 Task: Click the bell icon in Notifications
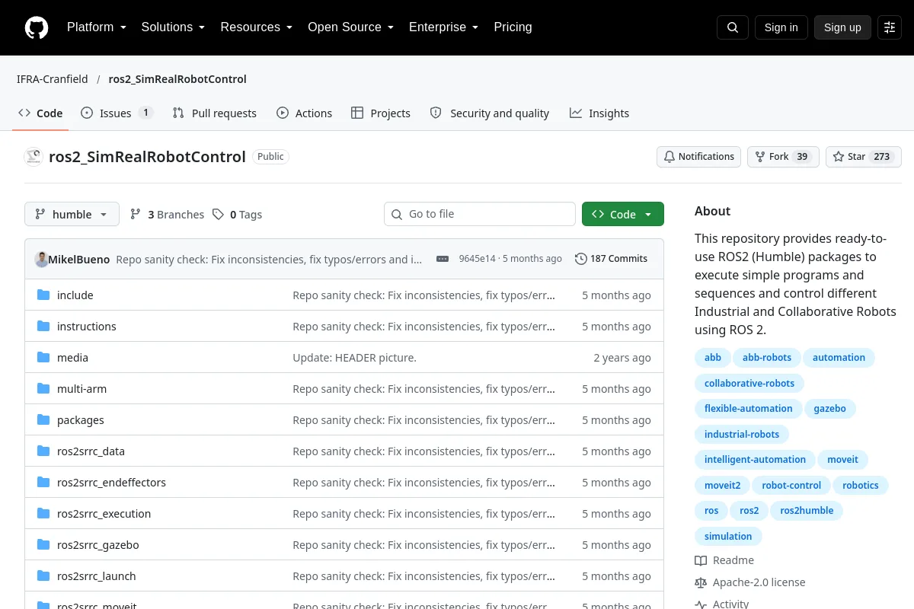click(670, 157)
